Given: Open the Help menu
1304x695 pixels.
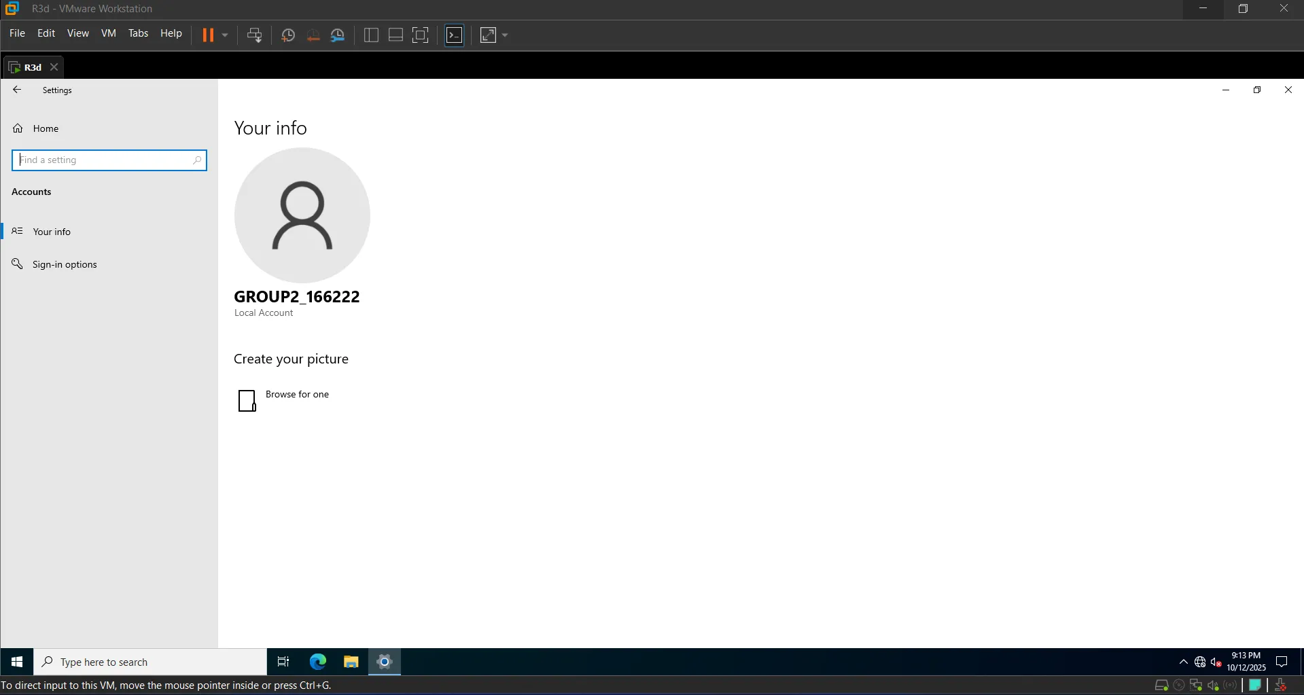Looking at the screenshot, I should (x=171, y=33).
